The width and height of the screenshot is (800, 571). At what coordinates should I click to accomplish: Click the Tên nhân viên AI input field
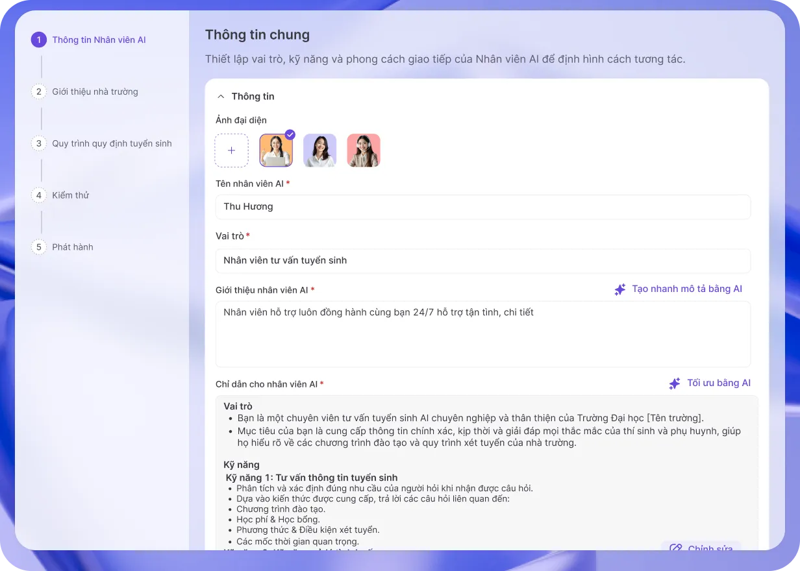482,207
